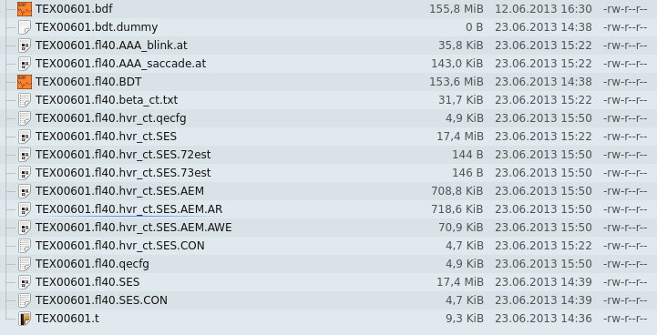Select TEX00601.fl40.hvr_ct.SES.73est in the list
657x335 pixels.
(123, 173)
